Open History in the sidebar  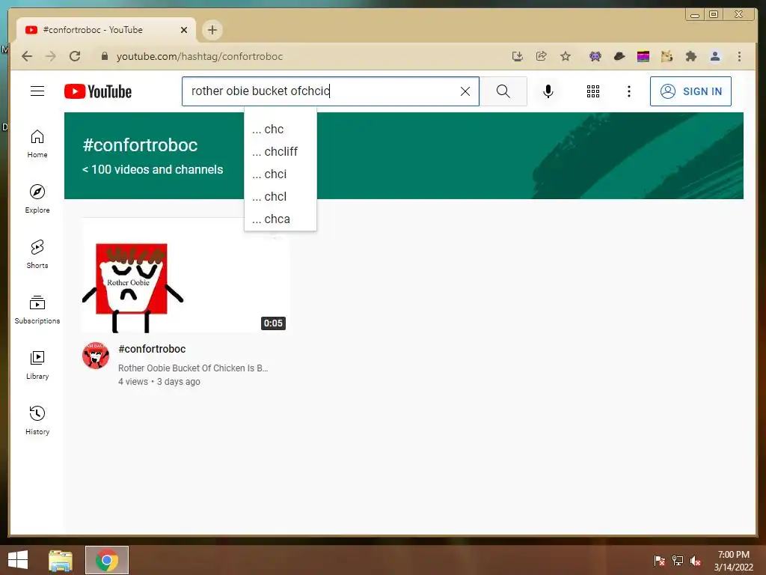(37, 421)
